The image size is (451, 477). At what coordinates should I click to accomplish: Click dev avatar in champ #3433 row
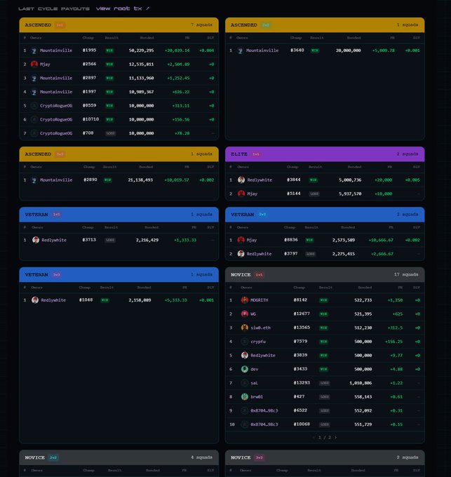click(x=245, y=369)
